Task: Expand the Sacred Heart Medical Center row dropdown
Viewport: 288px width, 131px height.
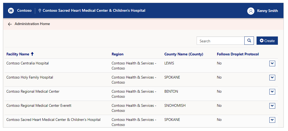Action: pyautogui.click(x=272, y=120)
